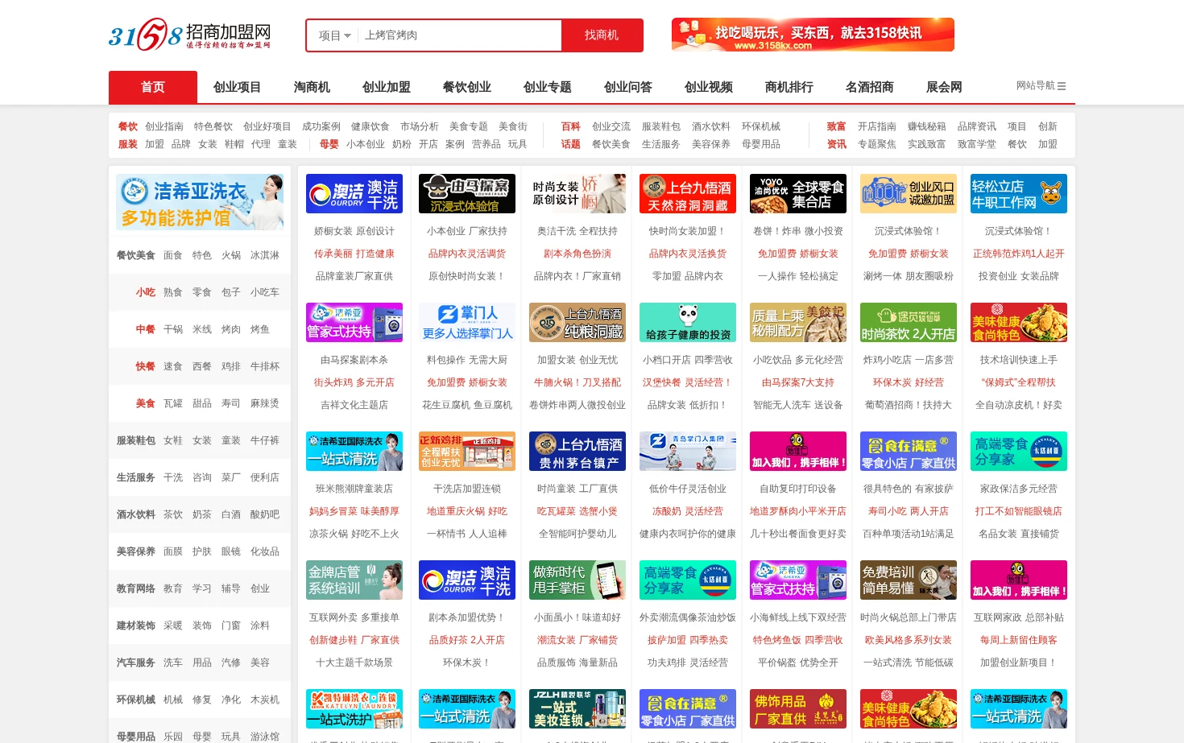Image resolution: width=1184 pixels, height=743 pixels.
Task: Click the 贵州茅台镇产 logo
Action: [578, 452]
